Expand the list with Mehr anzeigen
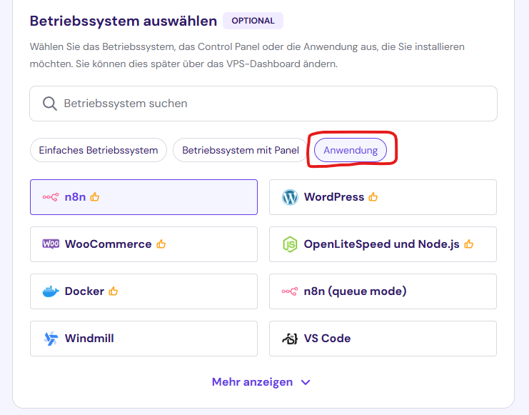Screen dimensions: 529x415 (x=253, y=382)
